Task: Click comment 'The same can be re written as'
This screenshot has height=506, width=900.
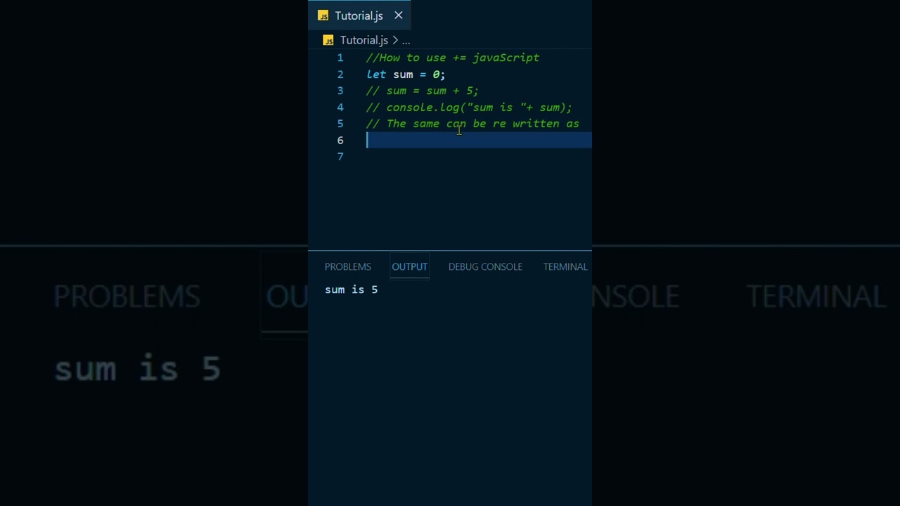Action: pyautogui.click(x=472, y=124)
